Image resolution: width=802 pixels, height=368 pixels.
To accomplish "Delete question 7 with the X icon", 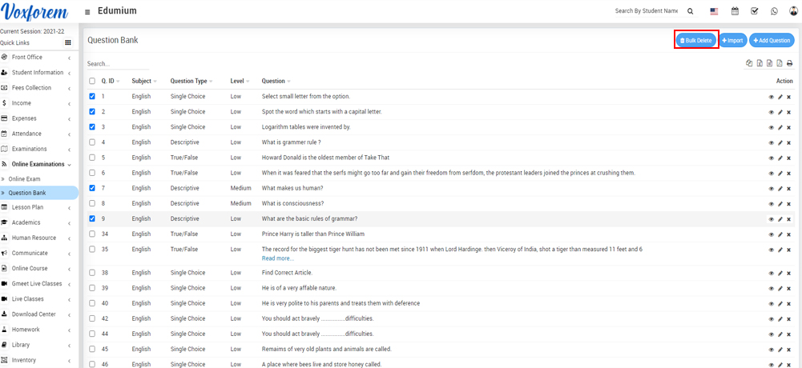I will (788, 188).
